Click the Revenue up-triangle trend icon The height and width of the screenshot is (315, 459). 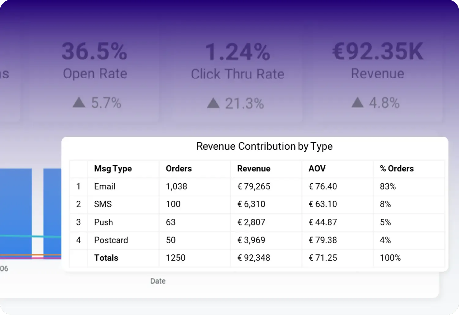[357, 102]
